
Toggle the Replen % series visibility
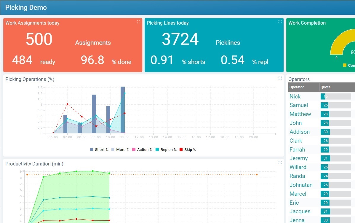(166, 149)
